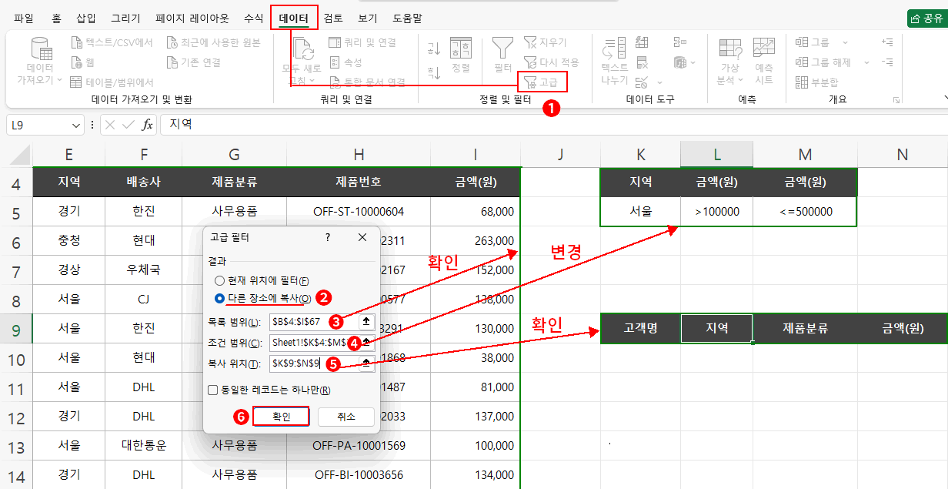Open the 파일 tab

[x=24, y=18]
